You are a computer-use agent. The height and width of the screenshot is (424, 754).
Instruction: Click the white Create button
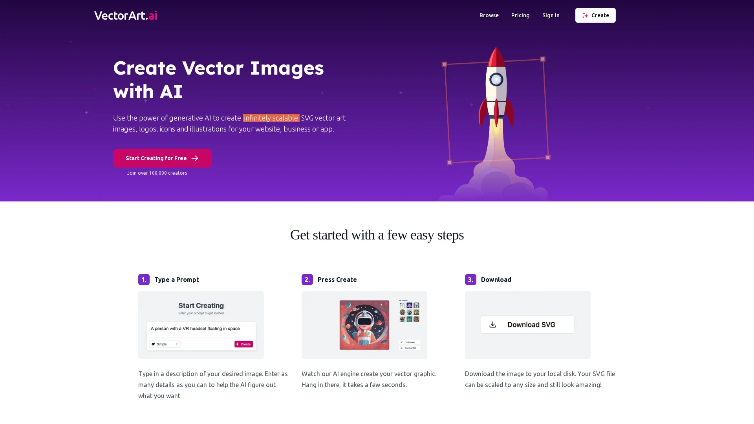(595, 15)
